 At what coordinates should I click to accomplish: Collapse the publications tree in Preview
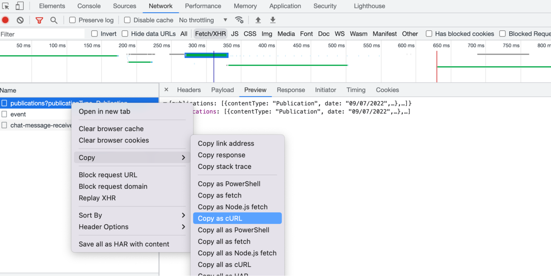(165, 103)
